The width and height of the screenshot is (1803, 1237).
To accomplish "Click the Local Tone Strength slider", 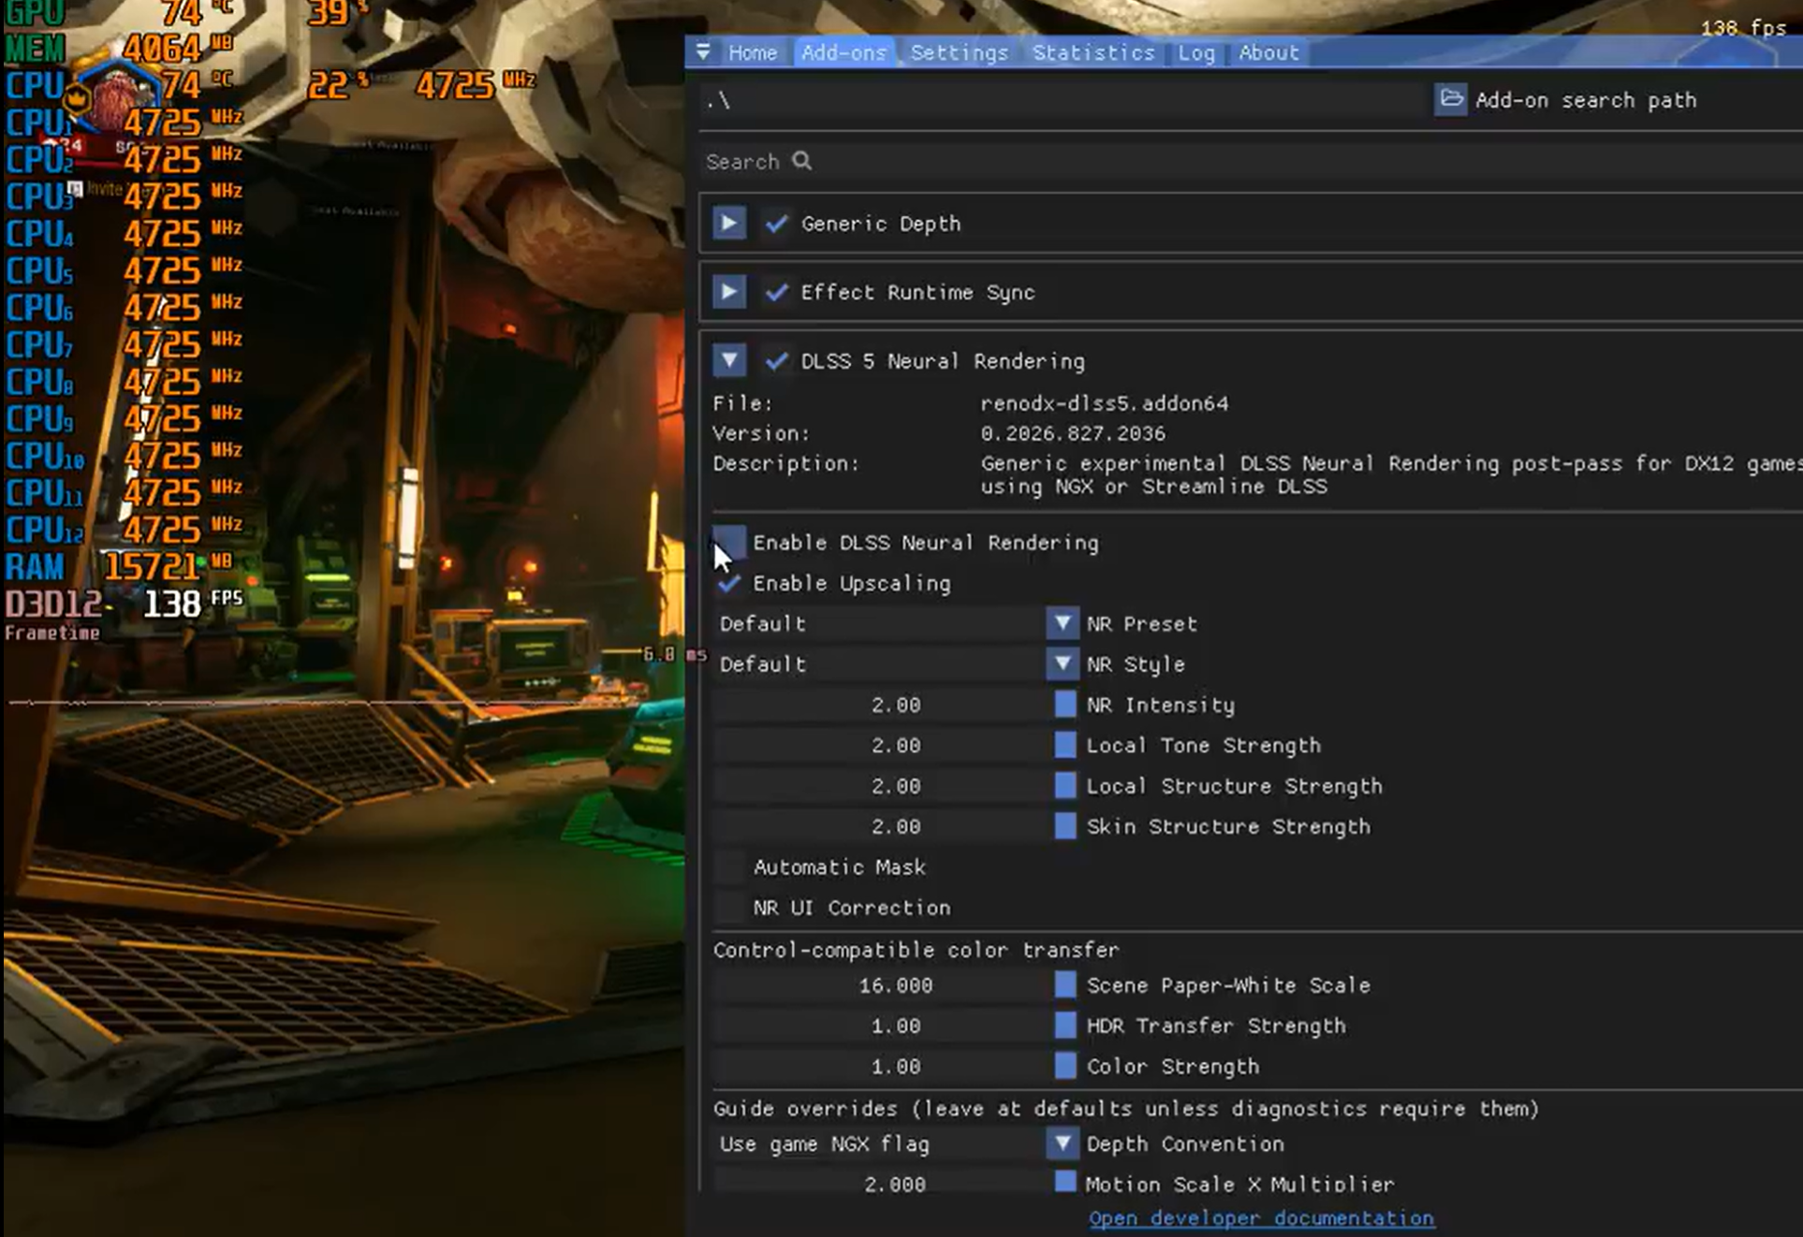I will (x=896, y=746).
